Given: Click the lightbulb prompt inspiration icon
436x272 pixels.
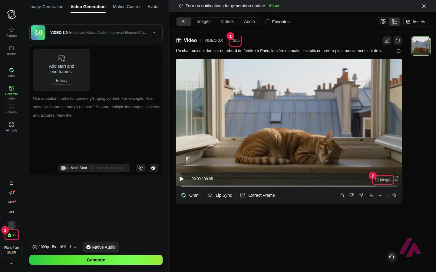Looking at the screenshot, I should tap(141, 168).
